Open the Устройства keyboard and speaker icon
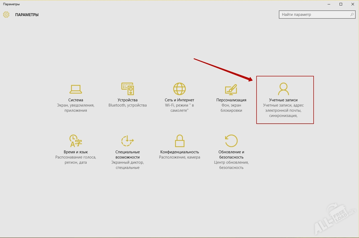Screen dimensions: 359x238 pos(128,89)
